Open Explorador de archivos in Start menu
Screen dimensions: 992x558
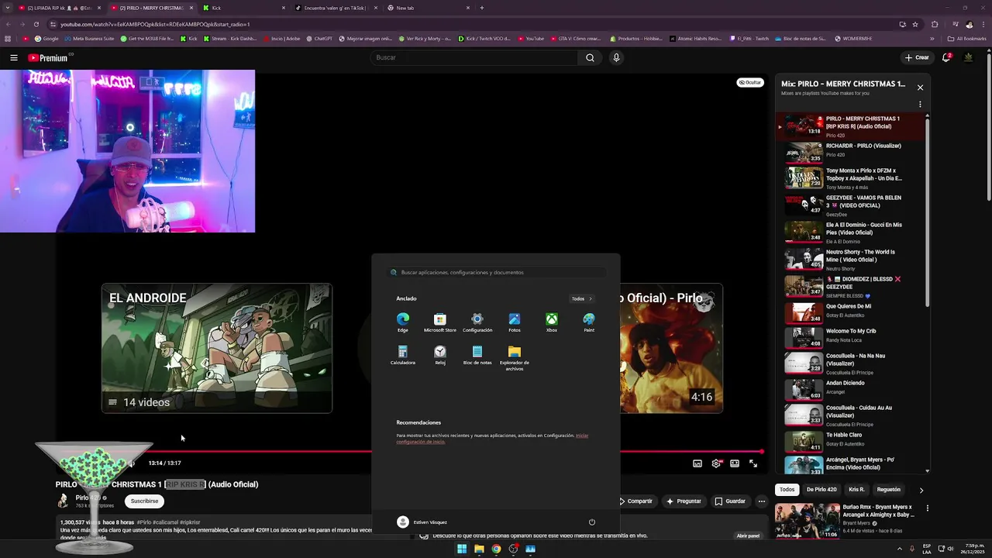[x=515, y=358]
